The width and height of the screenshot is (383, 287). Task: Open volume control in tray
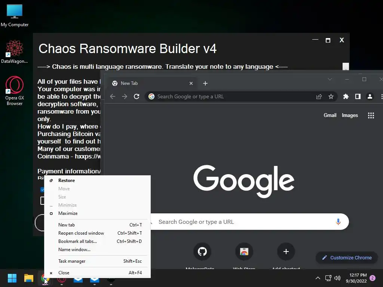(337, 278)
